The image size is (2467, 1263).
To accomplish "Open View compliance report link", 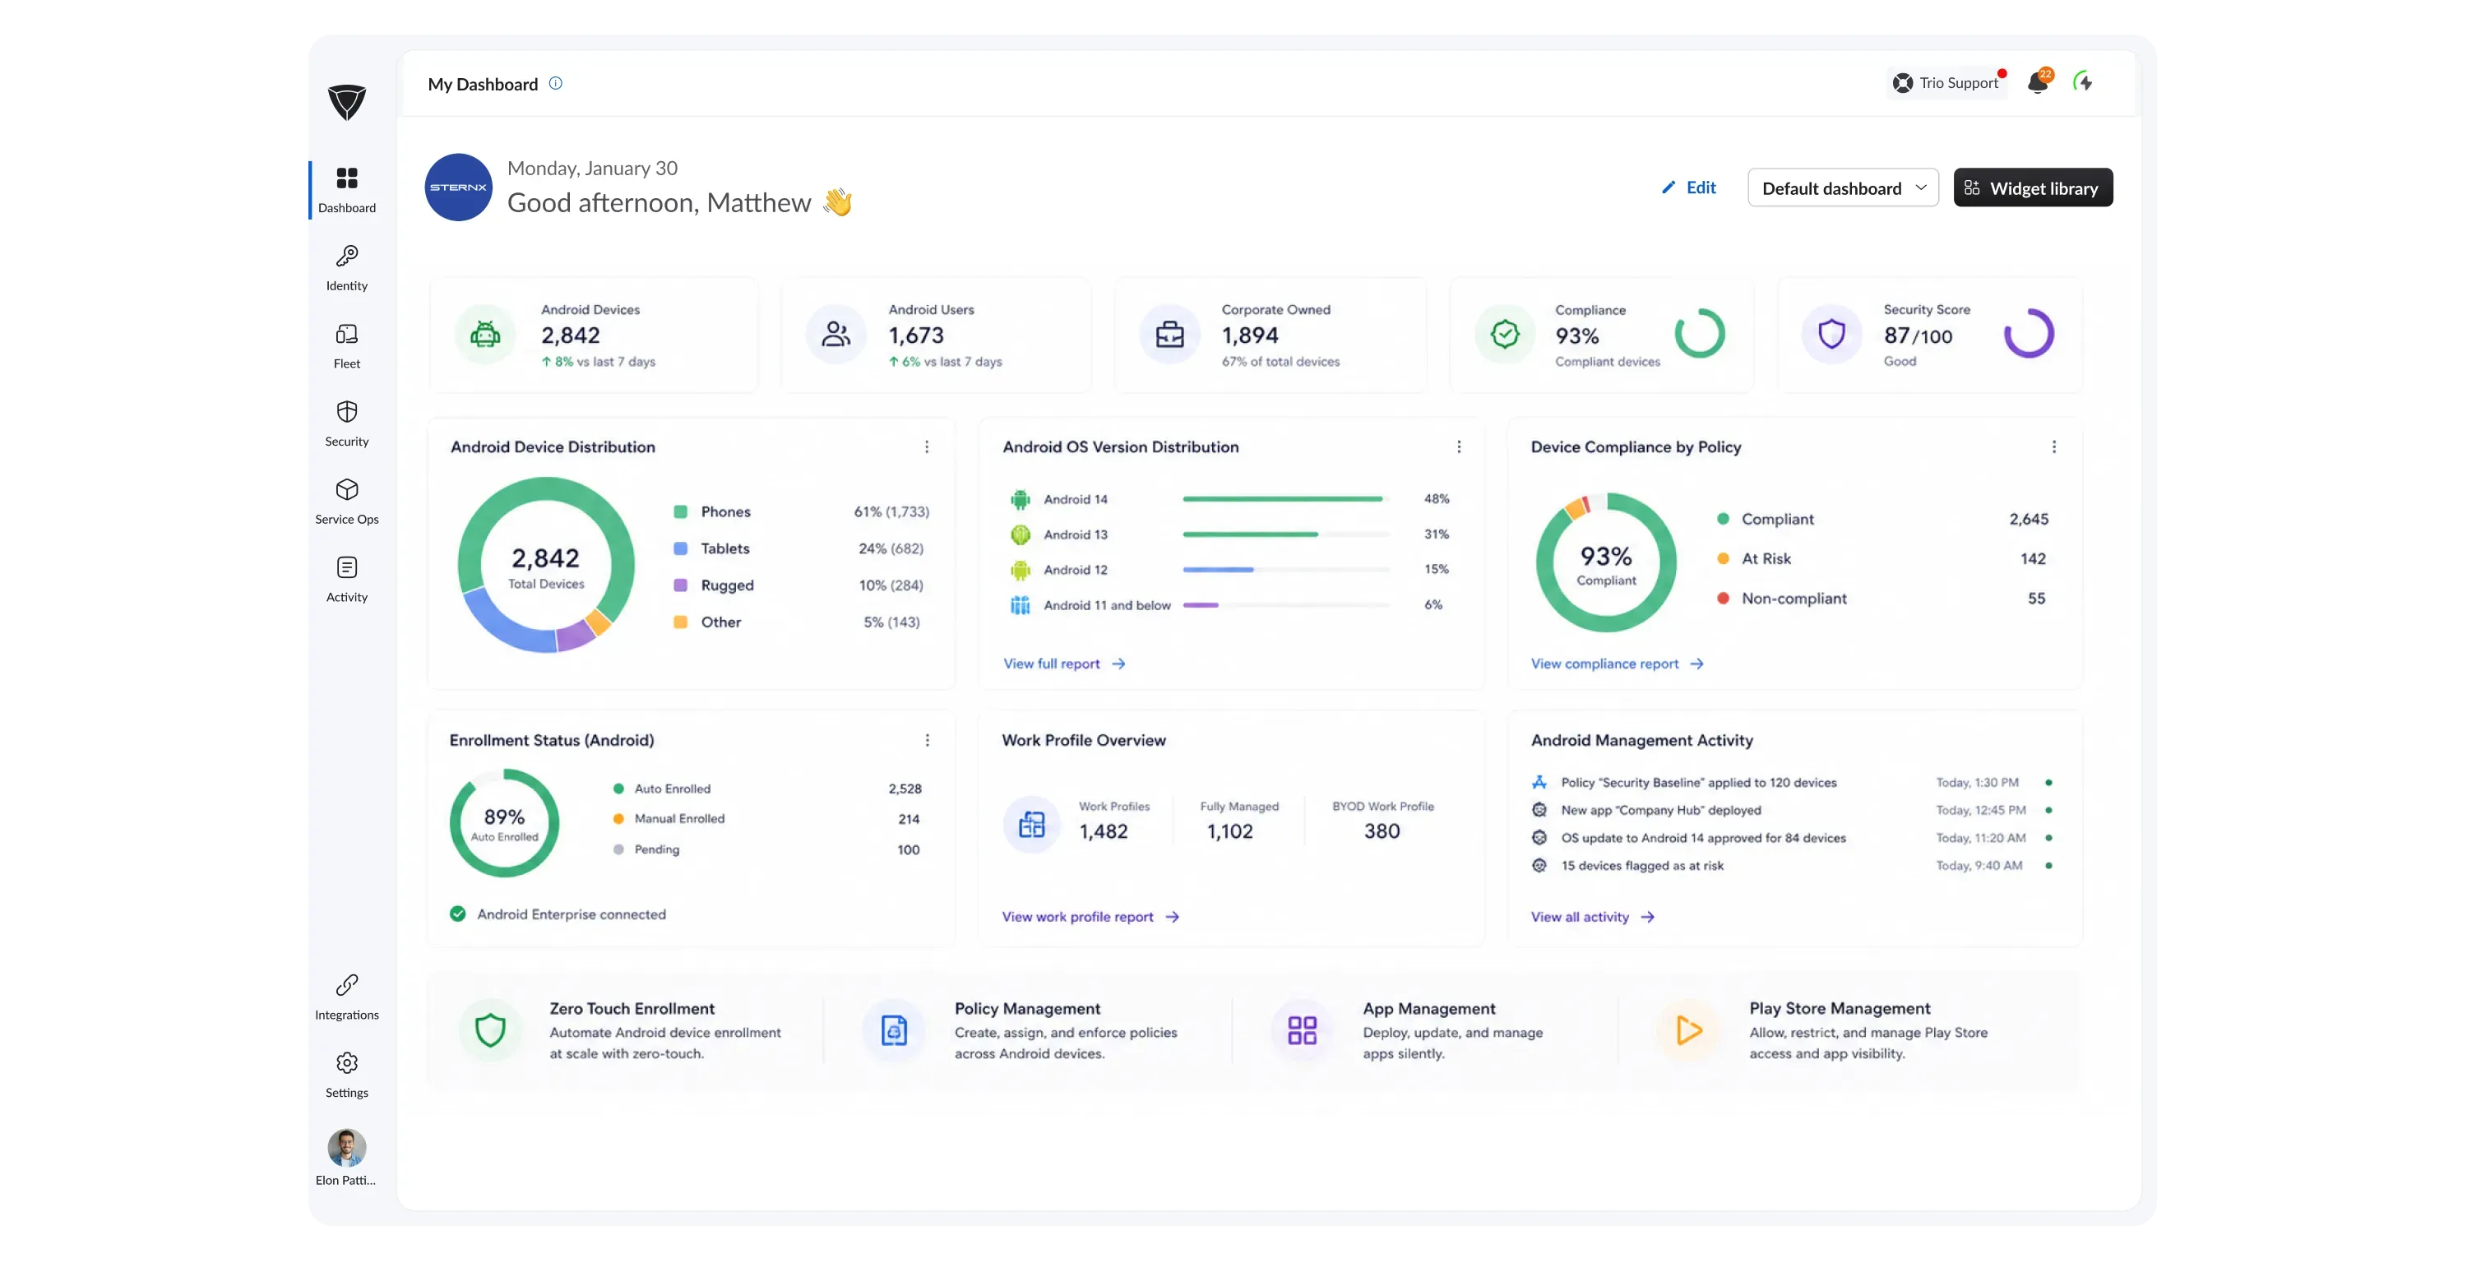I will click(x=1617, y=664).
